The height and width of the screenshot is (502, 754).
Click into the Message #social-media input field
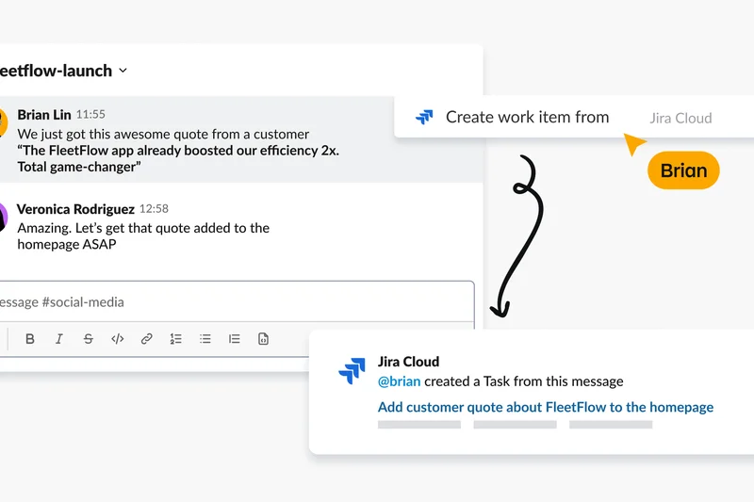click(238, 301)
